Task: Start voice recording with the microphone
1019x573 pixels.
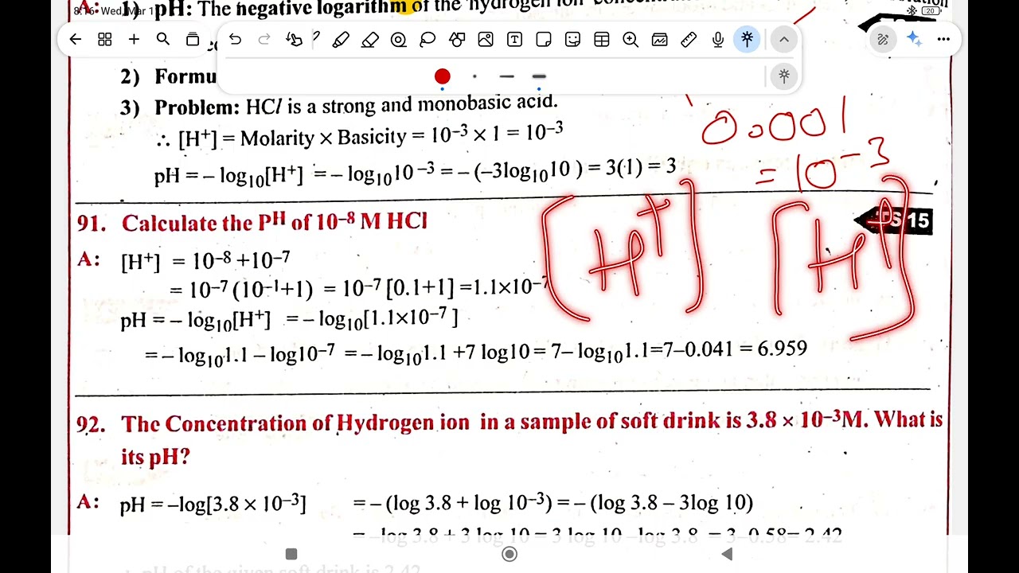Action: tap(718, 40)
